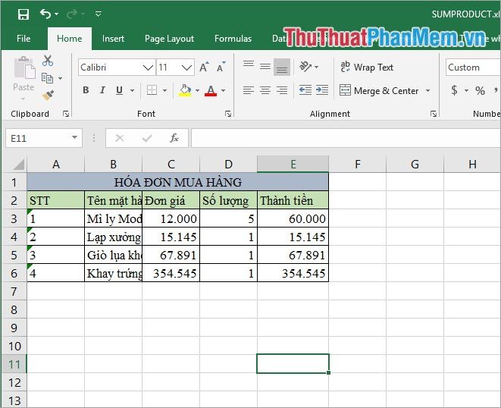Click the Enter checkmark in formula bar
Viewport: 501px width, 408px height.
(x=147, y=138)
